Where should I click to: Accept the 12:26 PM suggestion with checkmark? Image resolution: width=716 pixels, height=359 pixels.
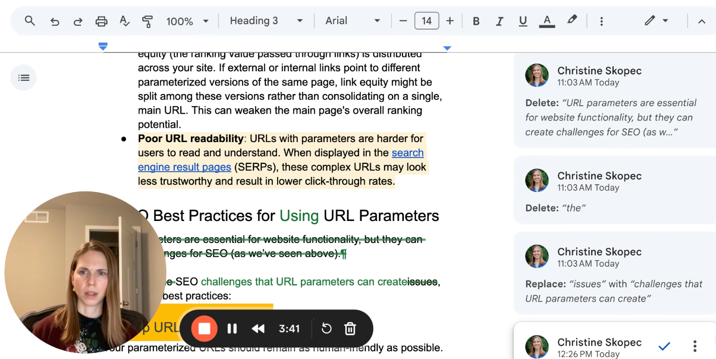coord(664,346)
